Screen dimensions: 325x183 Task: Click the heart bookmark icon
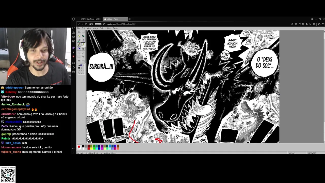tap(314, 24)
